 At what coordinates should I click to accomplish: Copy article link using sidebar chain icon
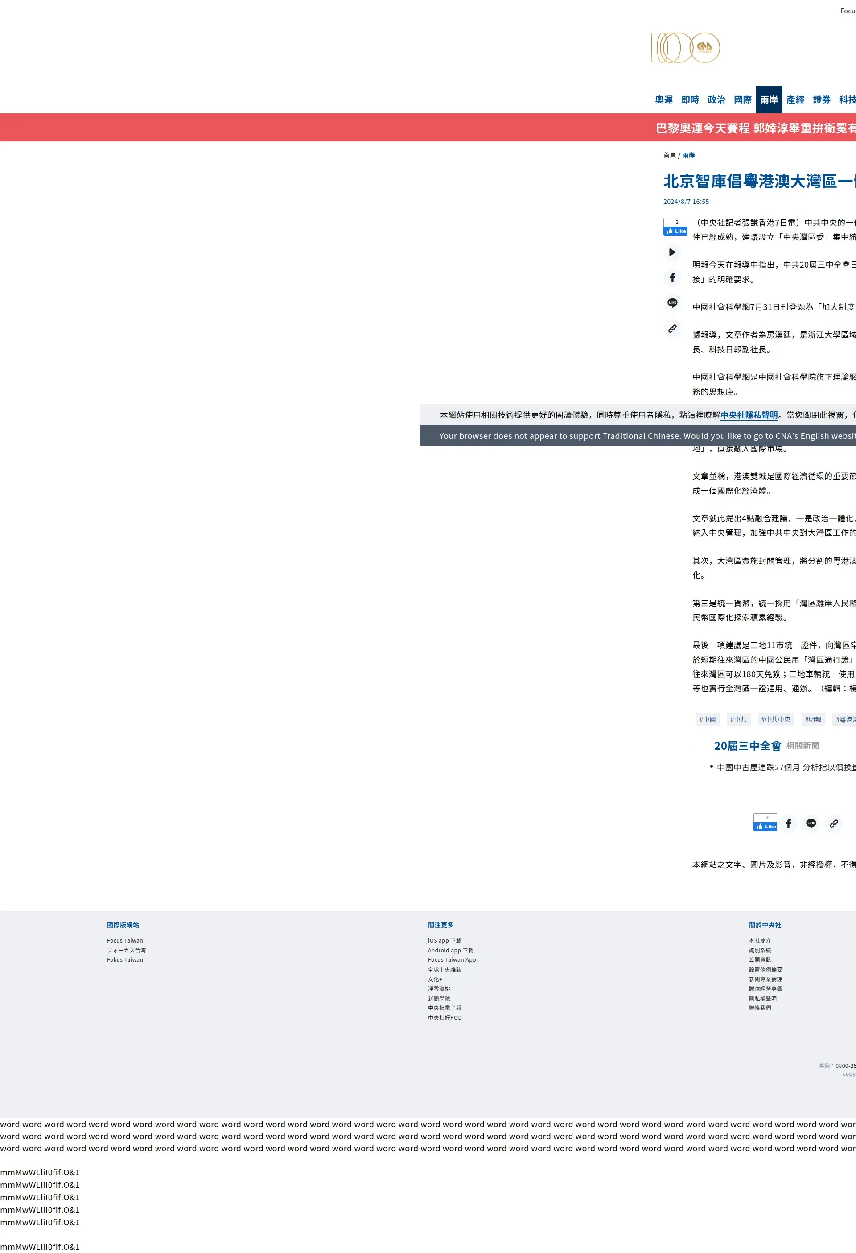point(672,328)
